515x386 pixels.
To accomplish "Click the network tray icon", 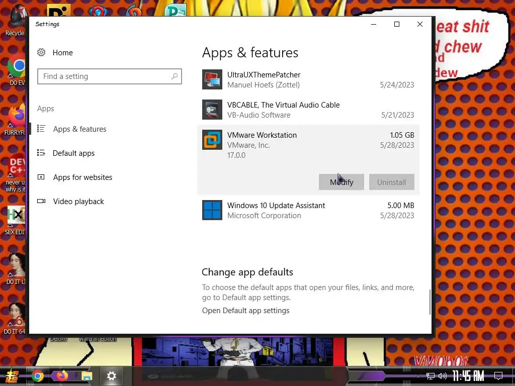I will (431, 376).
